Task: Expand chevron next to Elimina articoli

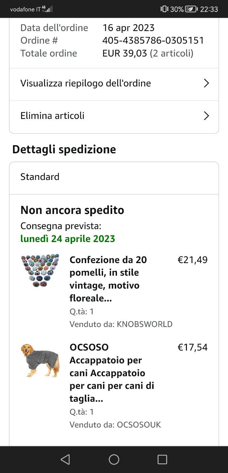Action: 207,116
